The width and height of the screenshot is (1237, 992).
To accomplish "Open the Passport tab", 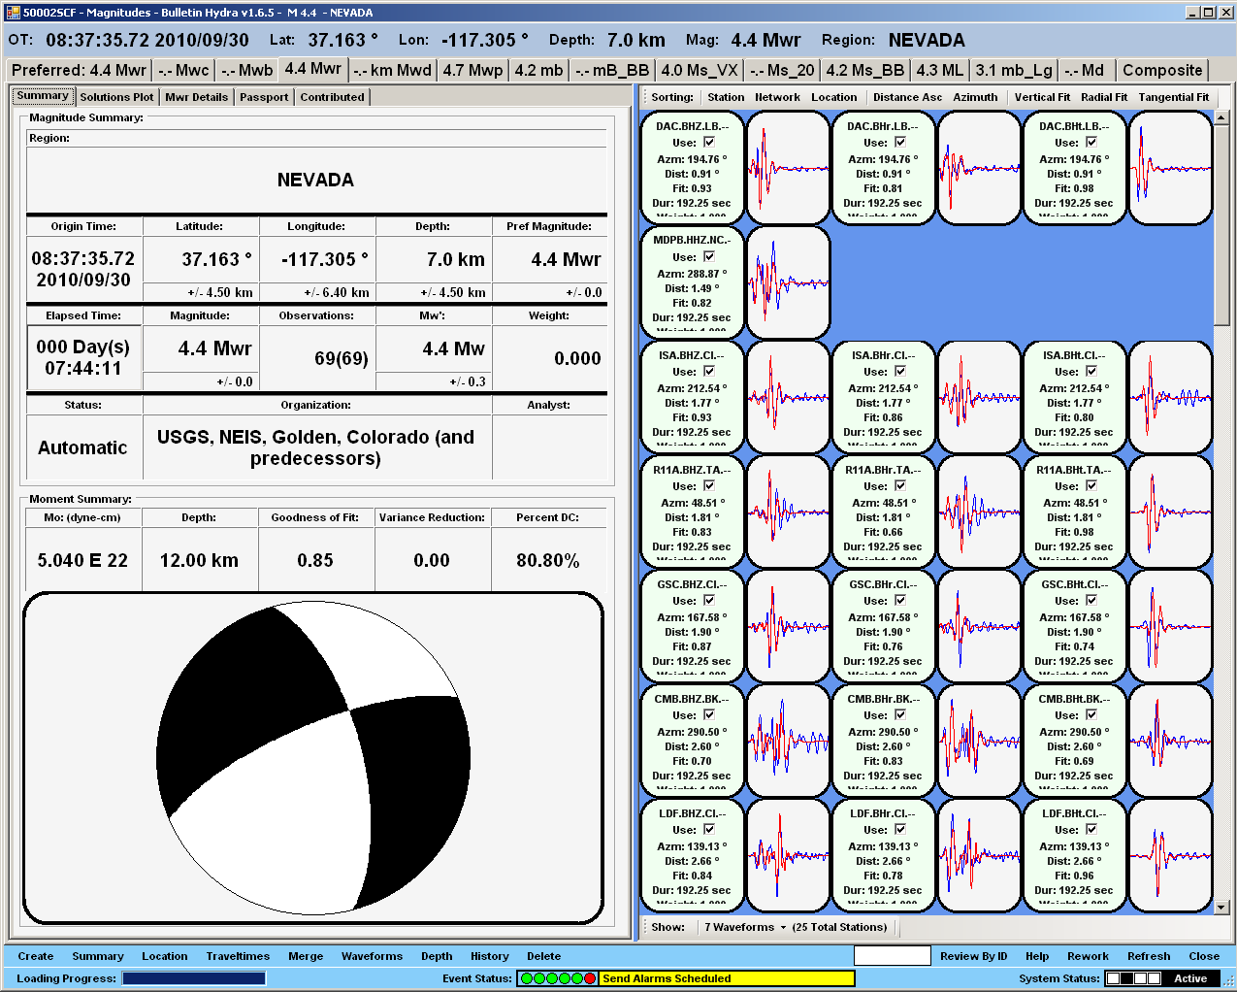I will pyautogui.click(x=264, y=97).
